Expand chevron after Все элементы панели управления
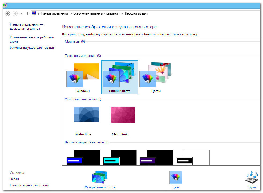 [x=122, y=13]
